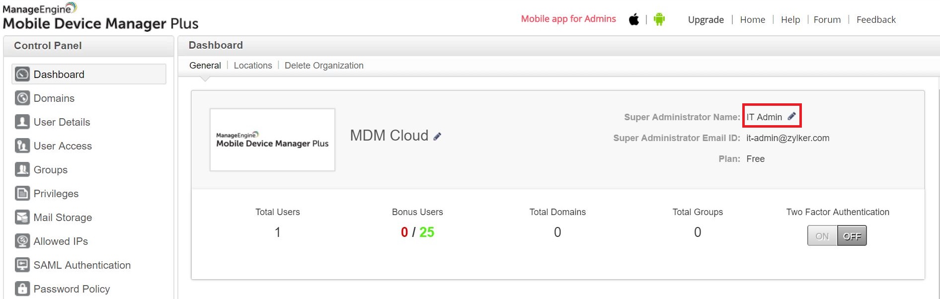Click the Total Domains count 0
The image size is (940, 299).
[x=557, y=232]
